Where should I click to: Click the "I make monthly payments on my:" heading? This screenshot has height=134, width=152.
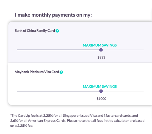point(53,15)
